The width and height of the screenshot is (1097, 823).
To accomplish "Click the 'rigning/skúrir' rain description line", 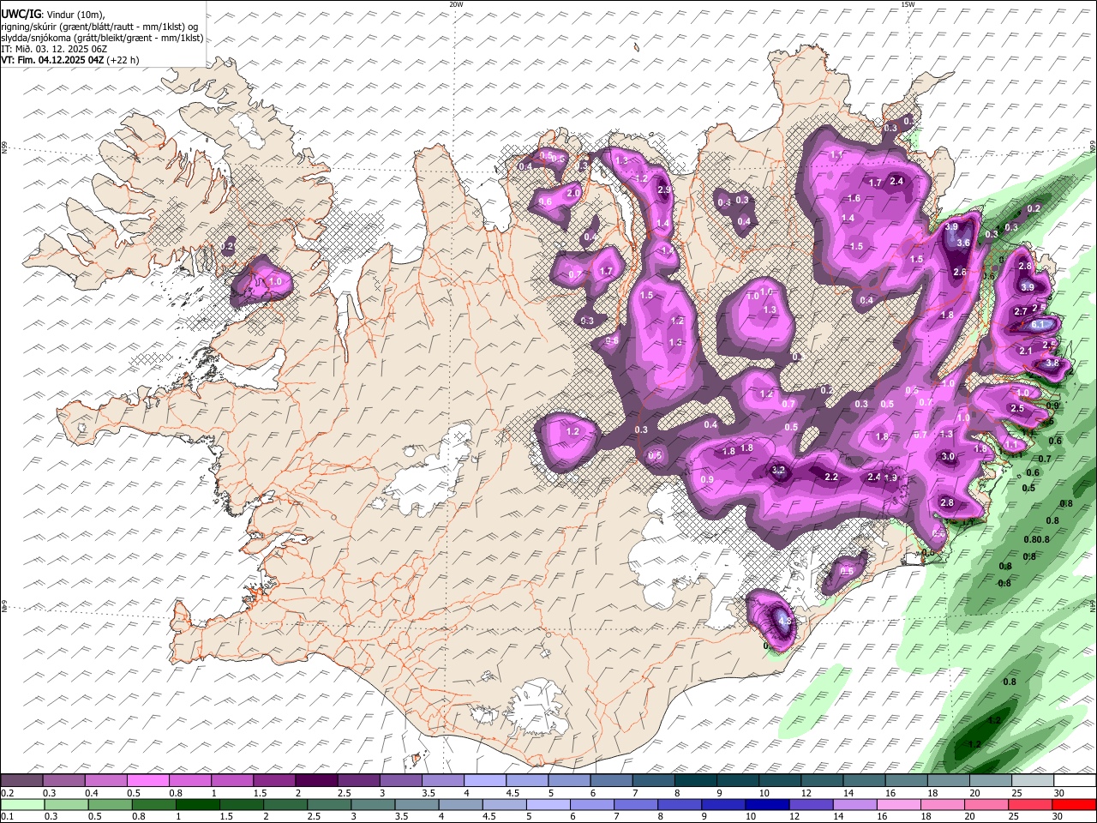I will 99,27.
